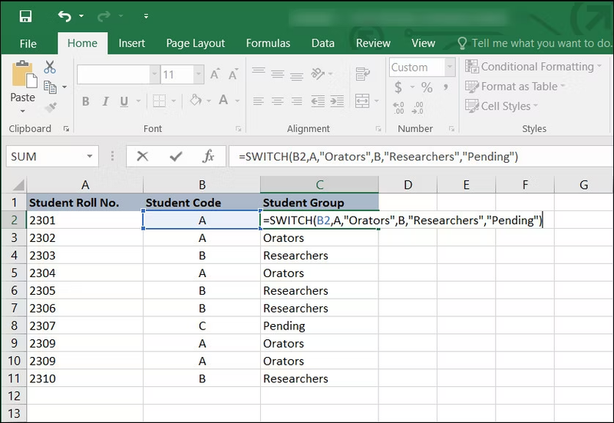The height and width of the screenshot is (423, 614).
Task: Switch to the Formulas ribbon tab
Action: pos(268,43)
